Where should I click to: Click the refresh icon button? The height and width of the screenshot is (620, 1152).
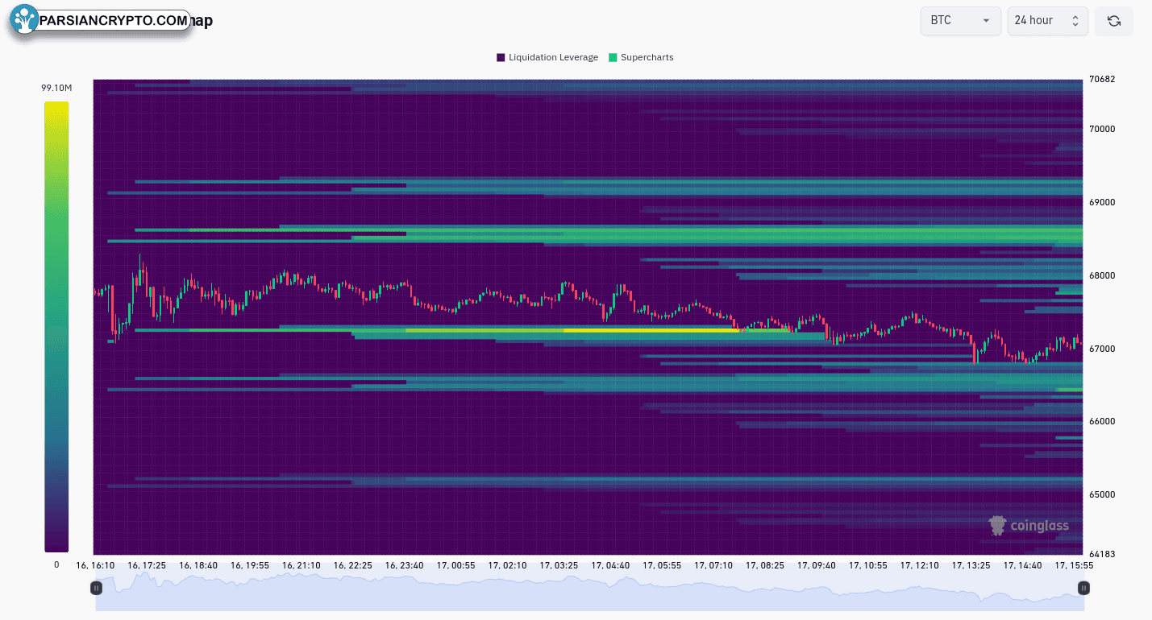(x=1114, y=21)
